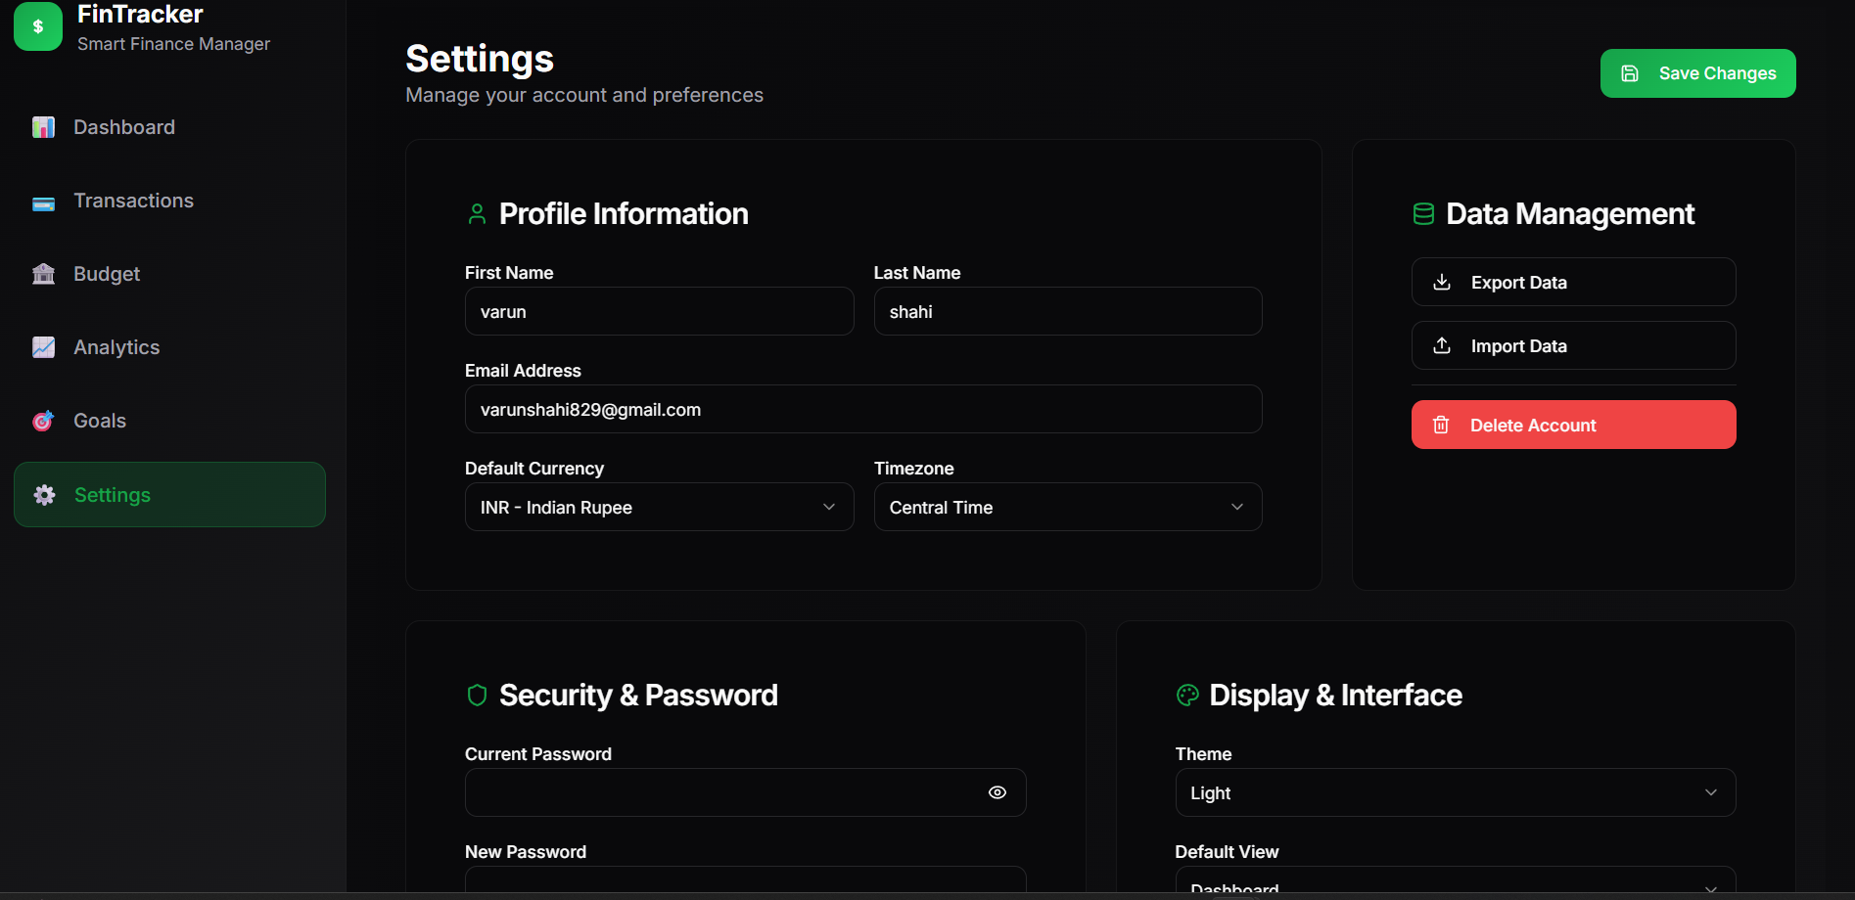Click the Data Management database icon
Viewport: 1855px width, 900px height.
tap(1423, 213)
